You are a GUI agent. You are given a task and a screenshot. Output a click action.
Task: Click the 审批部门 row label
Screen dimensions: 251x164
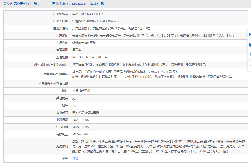(62, 113)
